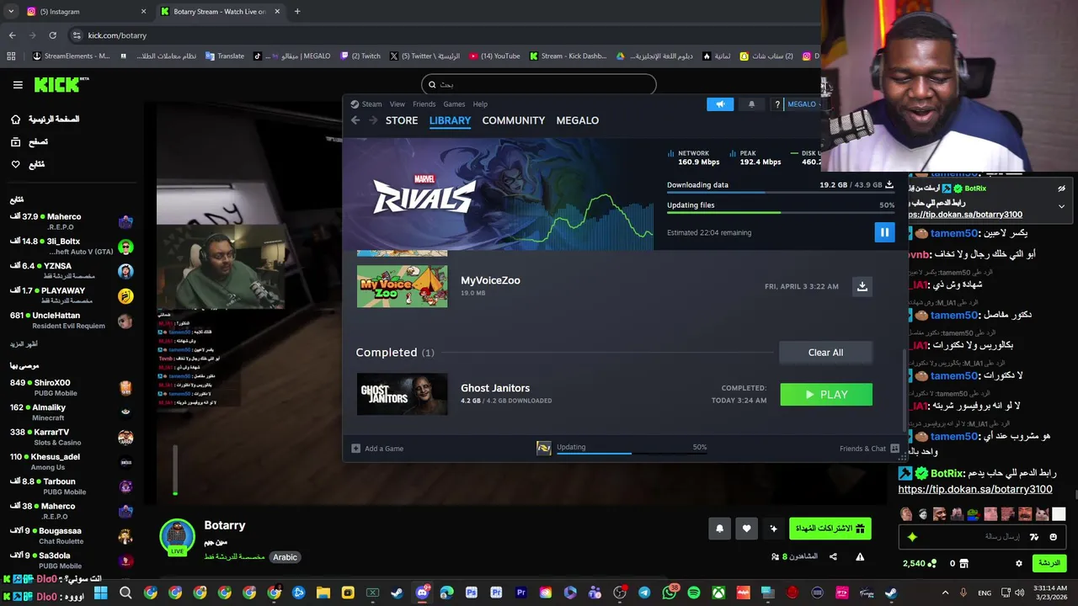Pause the Marvel Rivals download in Steam

884,232
